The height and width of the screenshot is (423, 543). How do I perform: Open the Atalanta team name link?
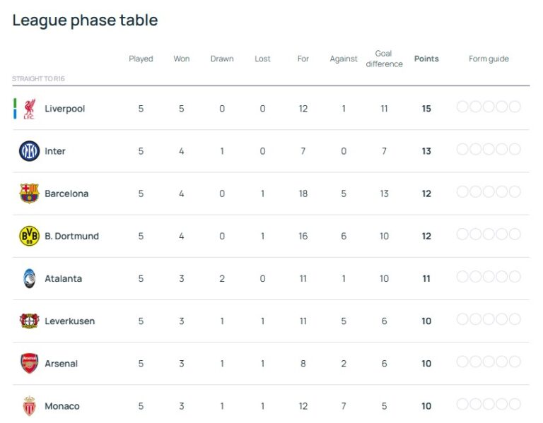click(63, 278)
